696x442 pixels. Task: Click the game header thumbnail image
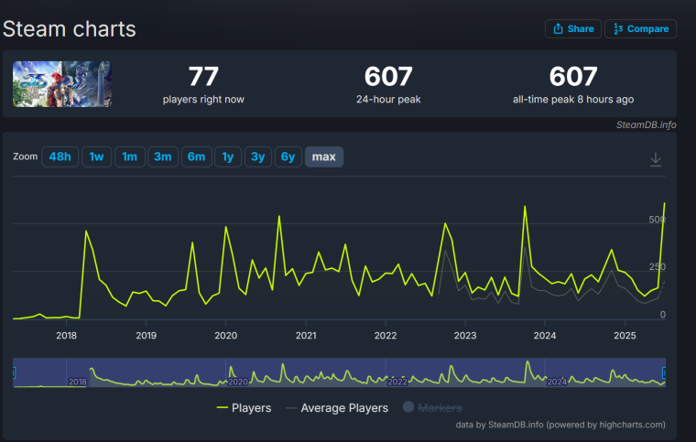(x=62, y=84)
